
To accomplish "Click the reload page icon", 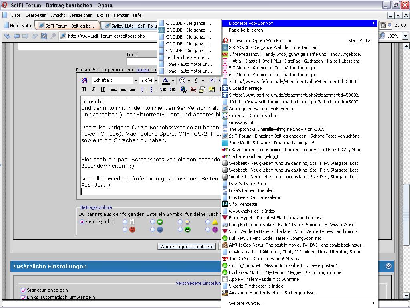I will click(x=44, y=36).
